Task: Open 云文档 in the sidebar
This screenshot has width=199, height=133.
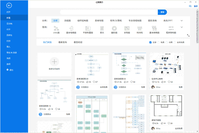Action: [14, 24]
